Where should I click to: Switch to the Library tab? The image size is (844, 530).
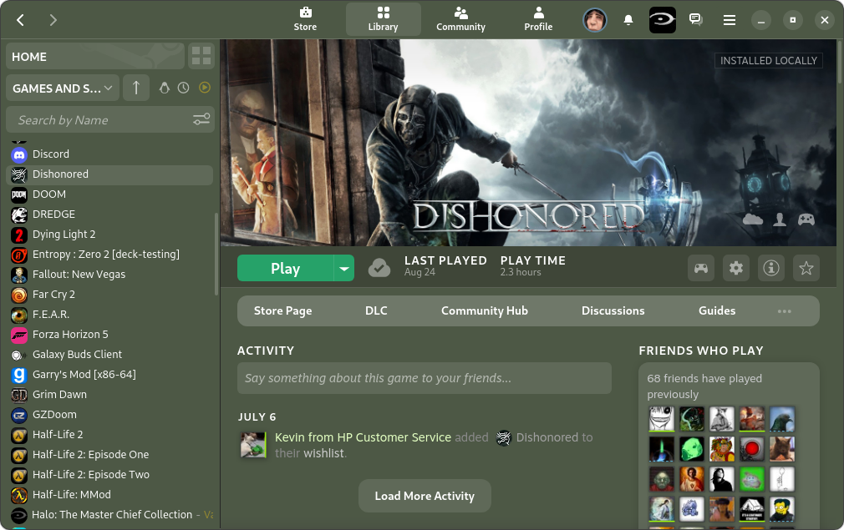coord(384,19)
